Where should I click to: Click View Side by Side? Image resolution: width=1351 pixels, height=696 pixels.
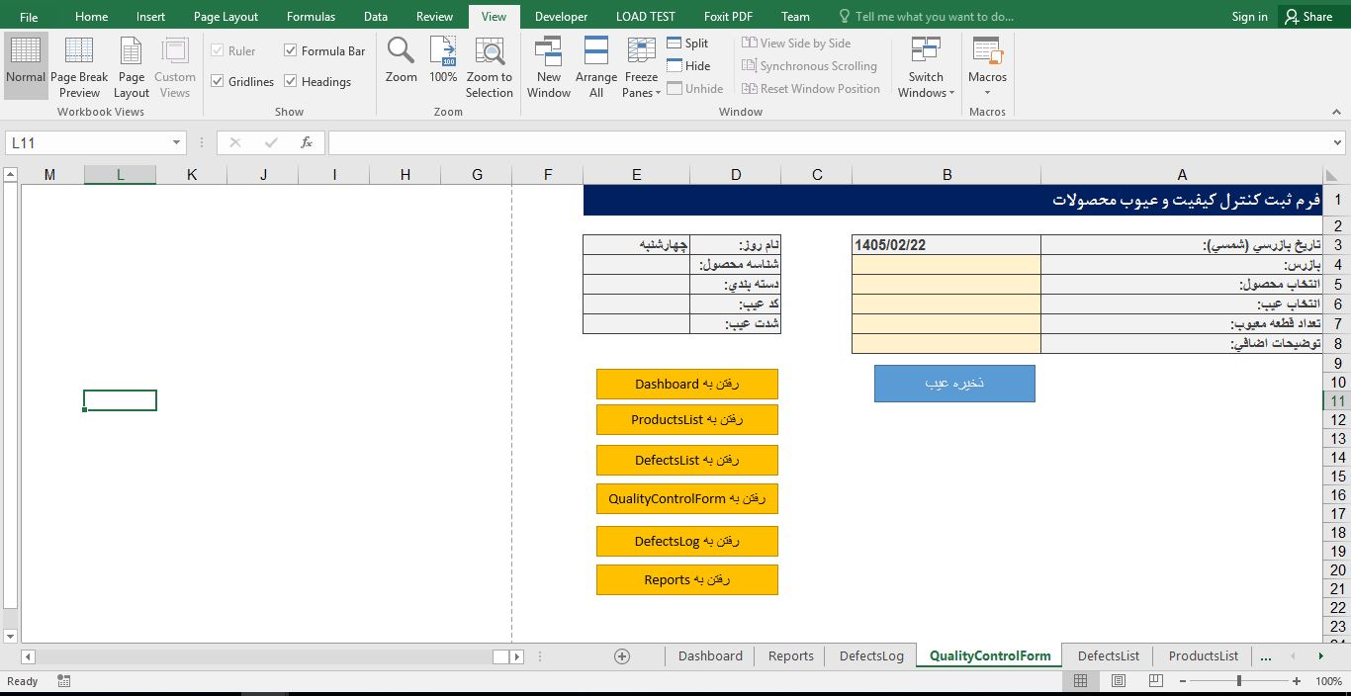tap(796, 43)
